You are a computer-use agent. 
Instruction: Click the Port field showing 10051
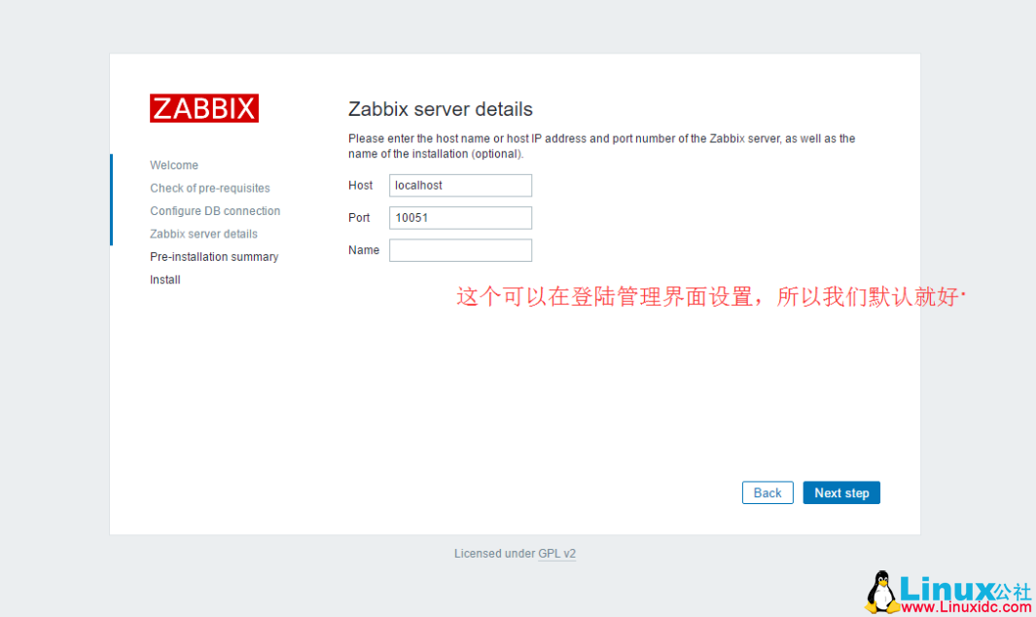pos(460,218)
